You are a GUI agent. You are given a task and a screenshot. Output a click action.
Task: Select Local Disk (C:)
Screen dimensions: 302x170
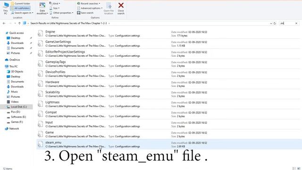pos(17,107)
